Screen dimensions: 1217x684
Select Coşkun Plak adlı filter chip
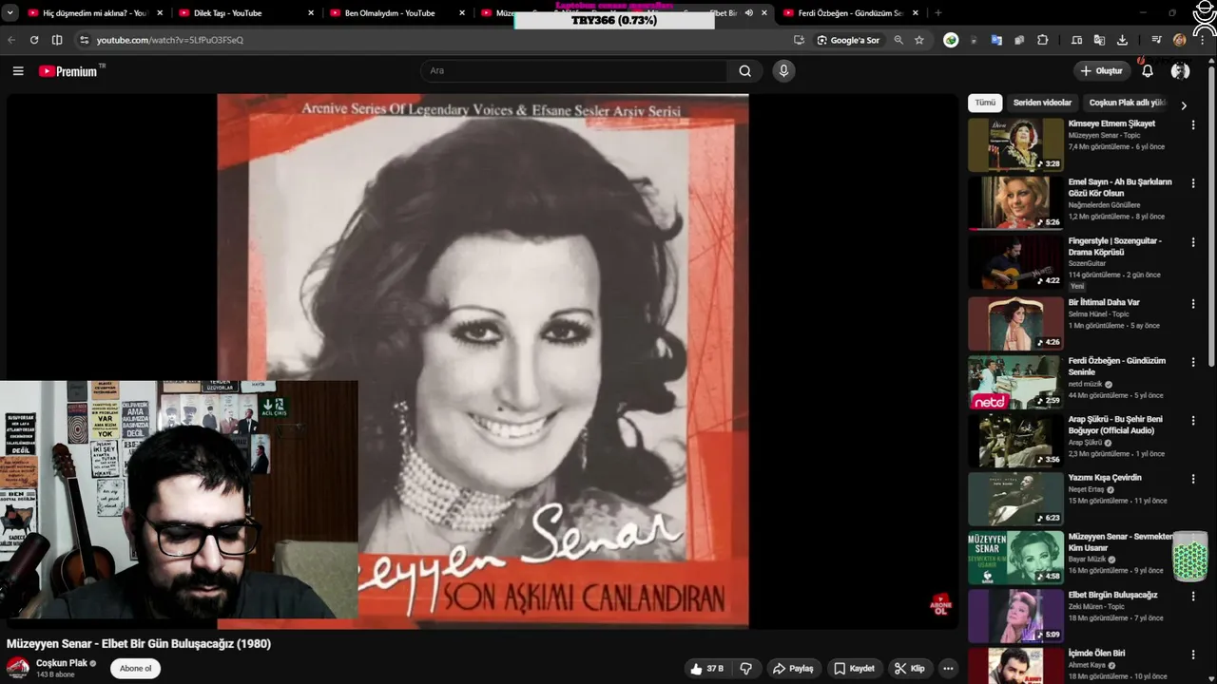(x=1128, y=103)
